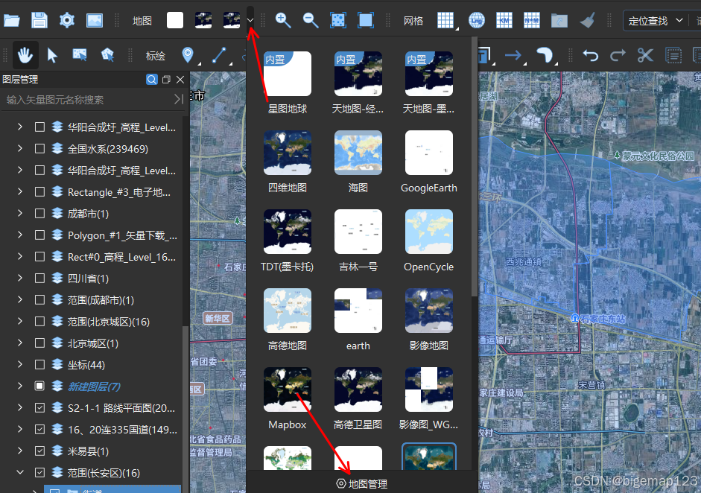Click the search icon in 图层管理 panel
701x493 pixels.
(x=152, y=80)
